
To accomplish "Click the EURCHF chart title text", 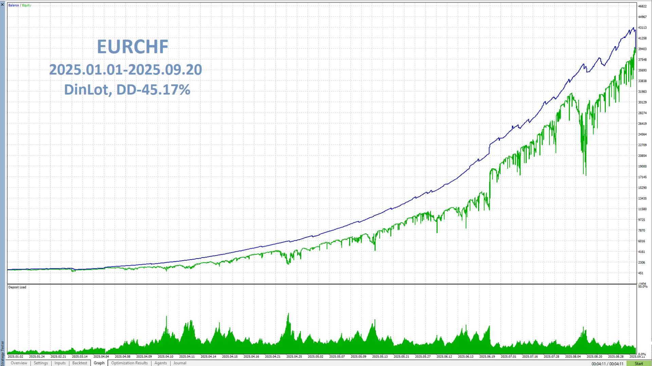I will (x=132, y=47).
